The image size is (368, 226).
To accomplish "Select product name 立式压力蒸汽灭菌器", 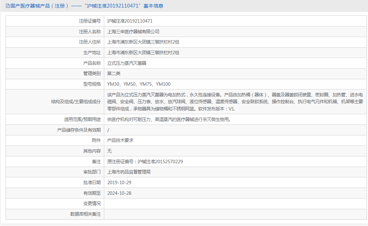I will [127, 63].
